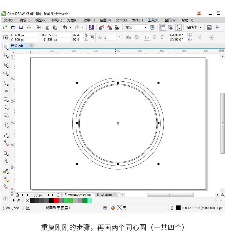Select the Zoom magnifier tool
Viewport: 225px width, 239px height.
point(6,73)
